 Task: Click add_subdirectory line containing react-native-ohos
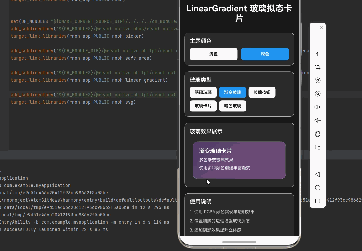(x=94, y=29)
